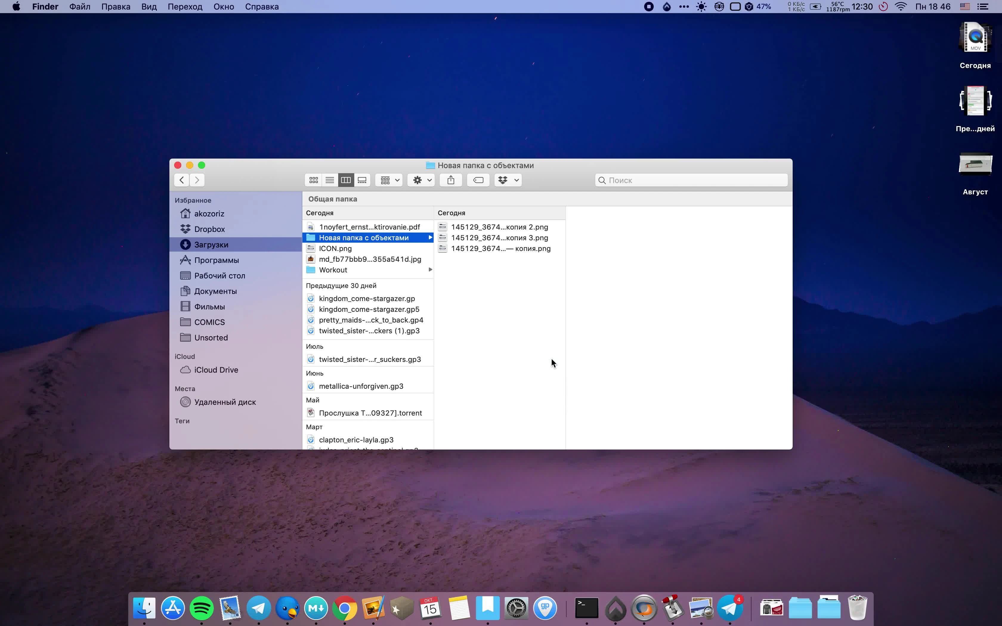Click the icon view button in toolbar

[x=314, y=179]
